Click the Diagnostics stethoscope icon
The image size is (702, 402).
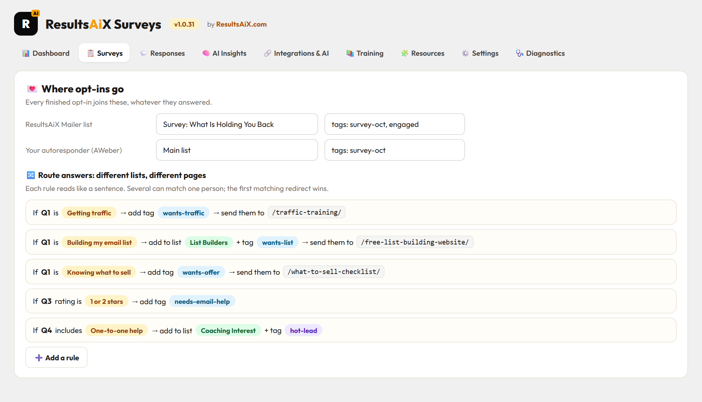point(519,53)
